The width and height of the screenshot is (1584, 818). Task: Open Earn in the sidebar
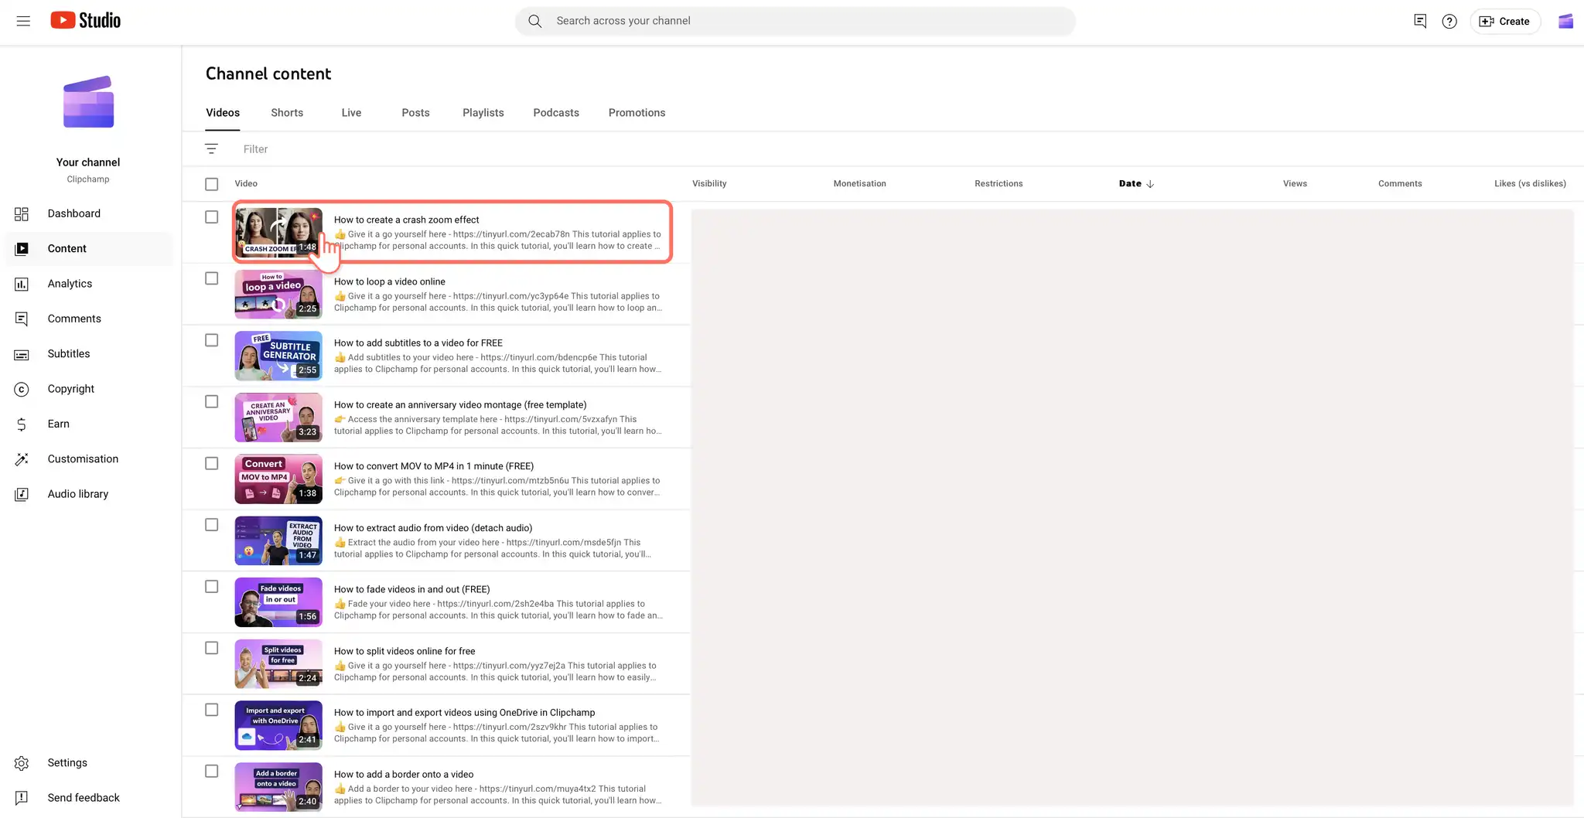tap(88, 424)
